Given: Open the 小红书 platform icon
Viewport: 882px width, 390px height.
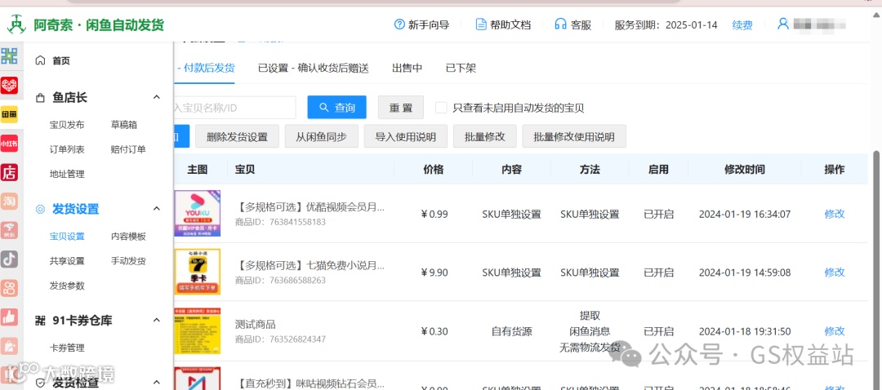Looking at the screenshot, I should (9, 144).
